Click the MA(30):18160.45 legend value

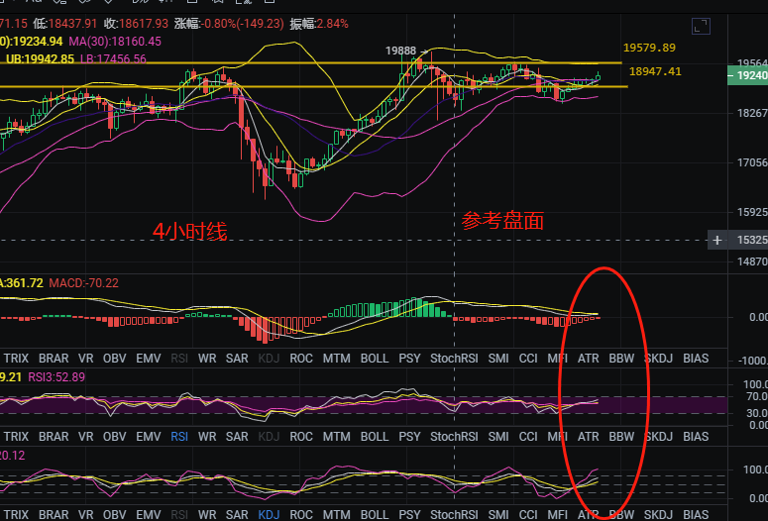click(115, 42)
